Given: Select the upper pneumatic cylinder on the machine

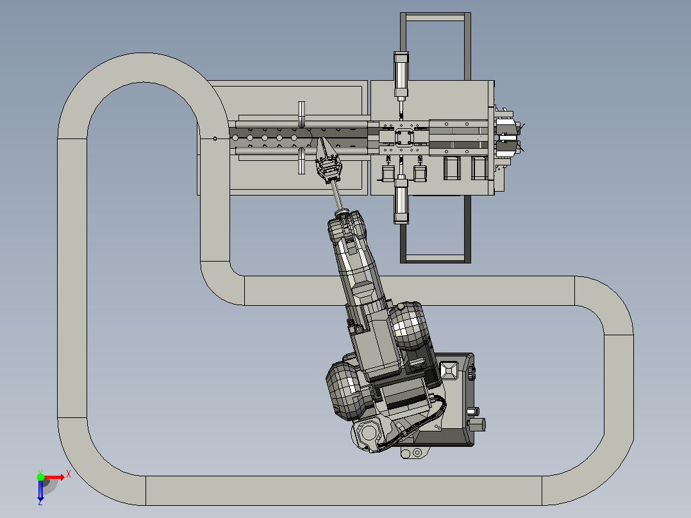Looking at the screenshot, I should [401, 74].
